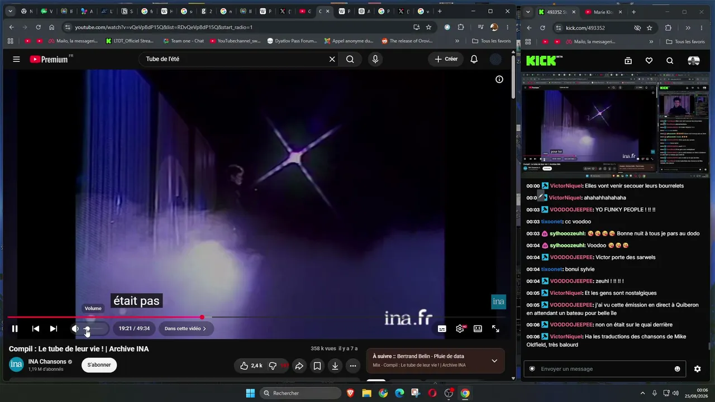The width and height of the screenshot is (715, 402).
Task: Open the video player settings gear
Action: click(460, 329)
